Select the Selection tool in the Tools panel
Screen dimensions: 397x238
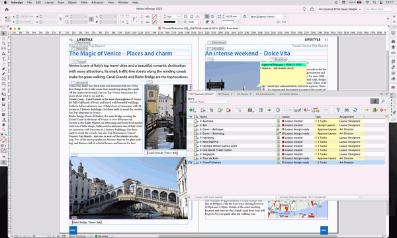tap(3, 33)
